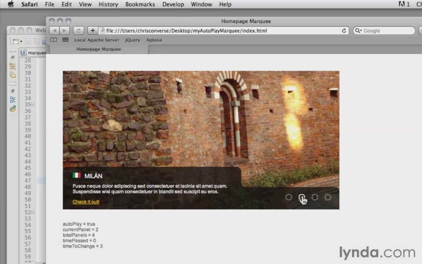Click the reload arrow inside the address bar
Viewport: 422px width, 264px height.
pos(344,31)
